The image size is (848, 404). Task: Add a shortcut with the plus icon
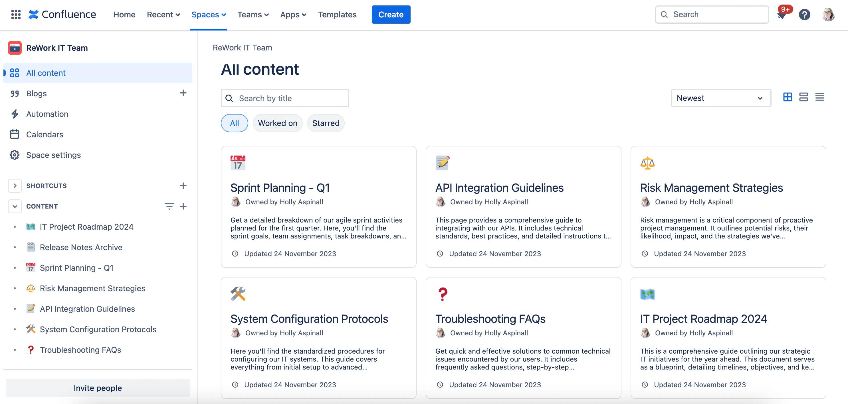pyautogui.click(x=183, y=186)
